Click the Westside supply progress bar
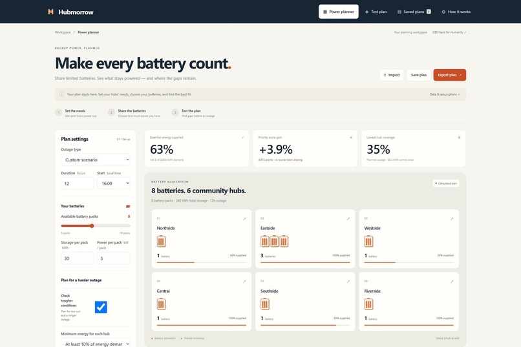This screenshot has height=347, width=521. pos(409,262)
